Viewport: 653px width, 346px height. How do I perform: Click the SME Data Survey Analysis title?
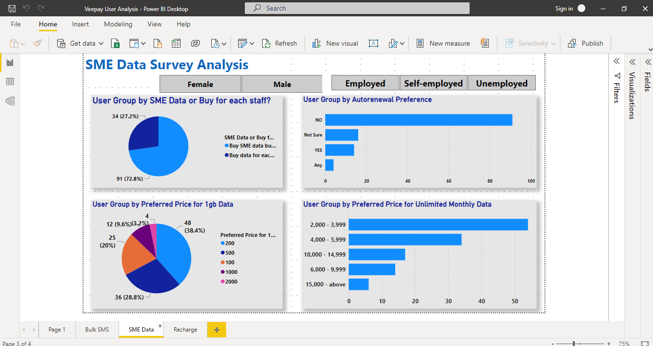pos(167,65)
